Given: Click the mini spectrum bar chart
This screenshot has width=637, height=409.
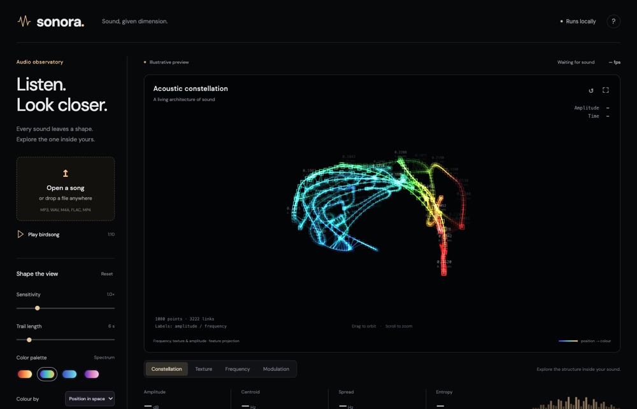Looking at the screenshot, I should click(576, 403).
